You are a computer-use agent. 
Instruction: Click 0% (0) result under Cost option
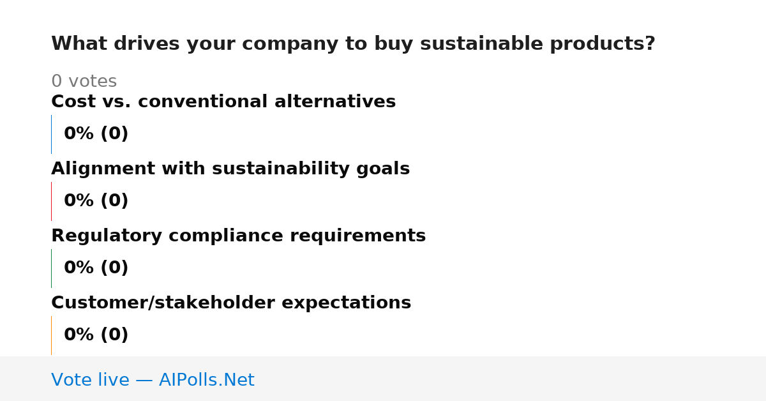(96, 134)
